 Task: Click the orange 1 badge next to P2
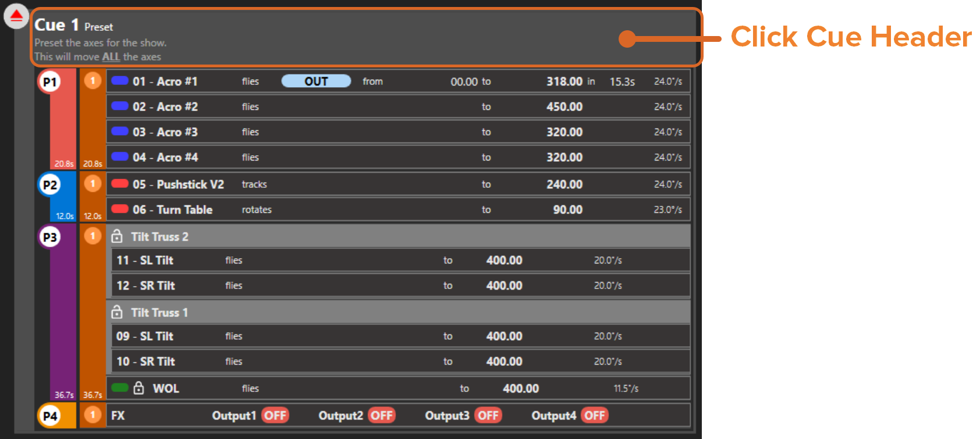point(93,184)
